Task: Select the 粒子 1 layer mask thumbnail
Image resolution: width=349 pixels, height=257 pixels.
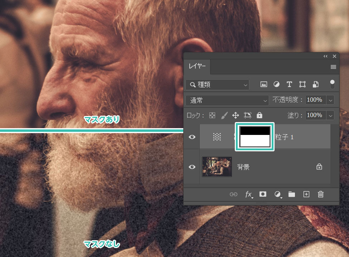Action: pyautogui.click(x=255, y=137)
